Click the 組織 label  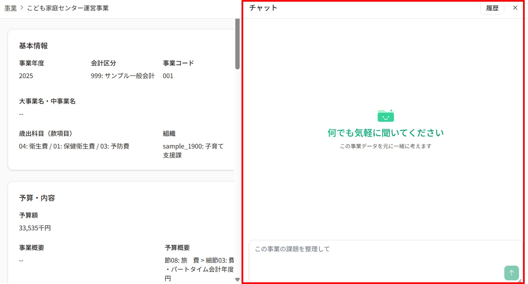(x=169, y=134)
